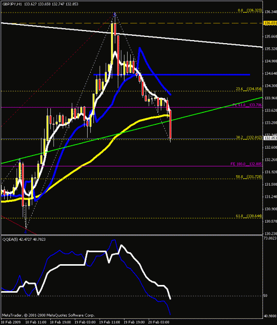This screenshot has width=277, height=325.
Task: Click the 130.900 price axis value
Action: coord(270,209)
